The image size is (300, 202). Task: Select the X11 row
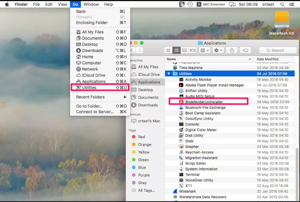[x=230, y=186]
